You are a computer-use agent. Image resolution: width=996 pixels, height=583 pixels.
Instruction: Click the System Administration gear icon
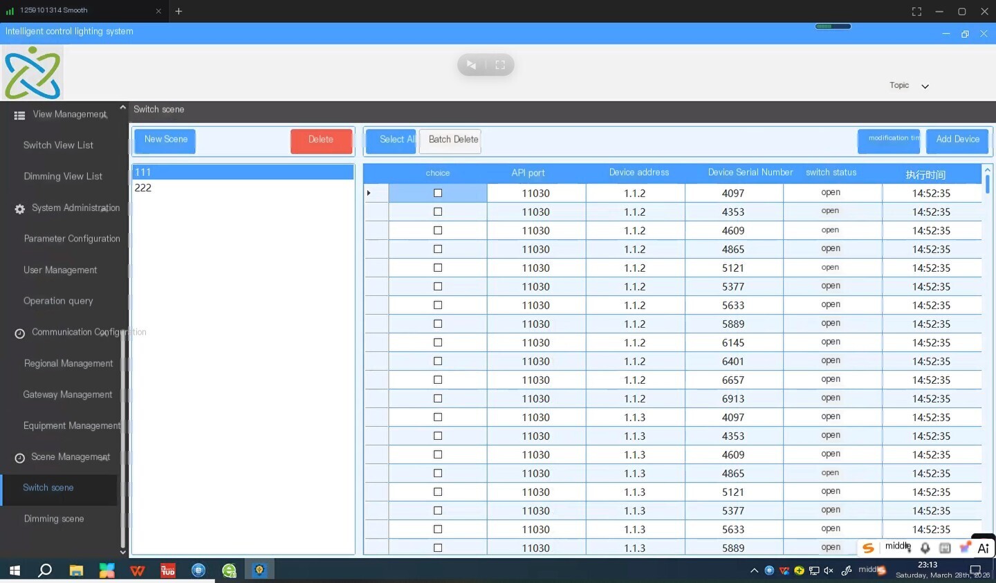19,209
